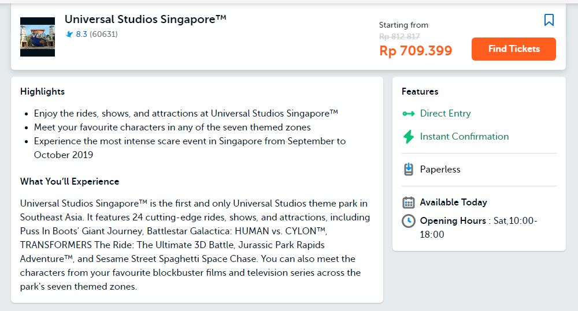Click the Rp 709.399 price
This screenshot has height=311, width=578.
click(416, 51)
